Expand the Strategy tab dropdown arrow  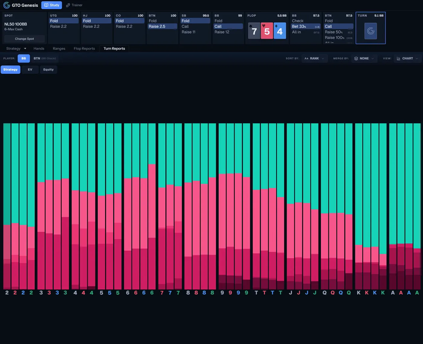pos(25,48)
